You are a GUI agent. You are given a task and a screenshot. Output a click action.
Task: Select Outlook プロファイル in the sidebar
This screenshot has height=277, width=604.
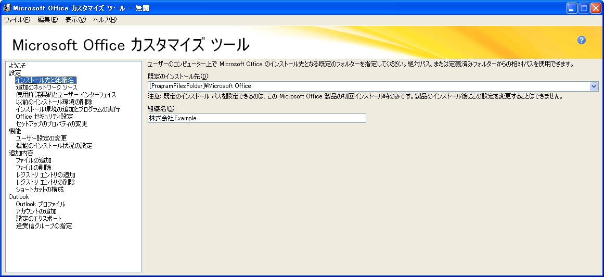41,204
